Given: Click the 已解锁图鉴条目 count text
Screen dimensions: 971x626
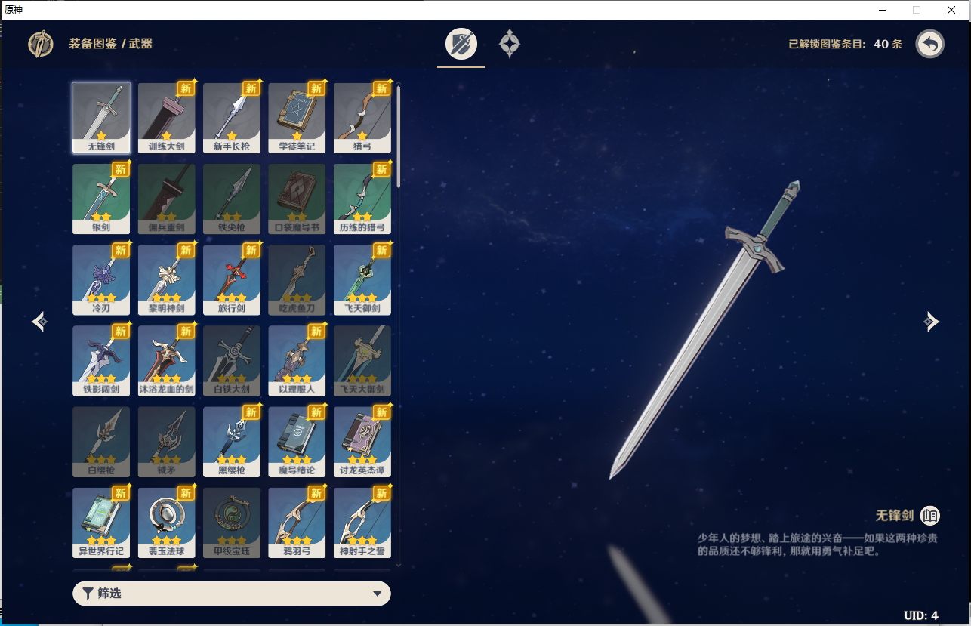Looking at the screenshot, I should click(846, 44).
